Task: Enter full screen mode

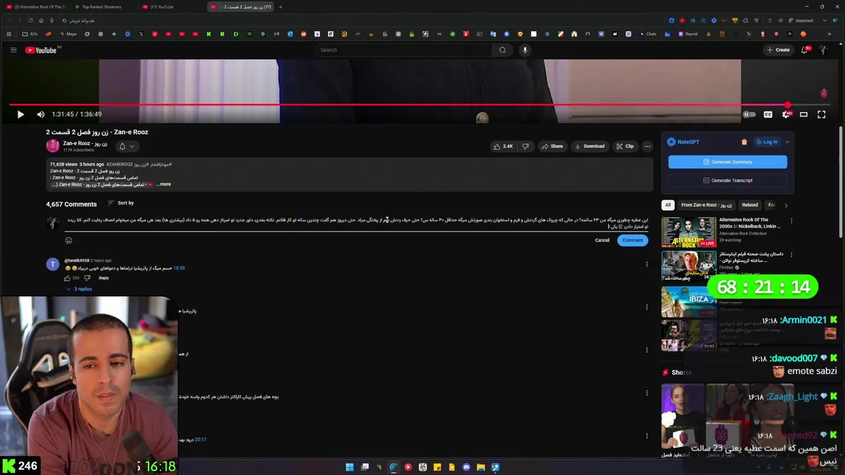Action: click(x=821, y=114)
